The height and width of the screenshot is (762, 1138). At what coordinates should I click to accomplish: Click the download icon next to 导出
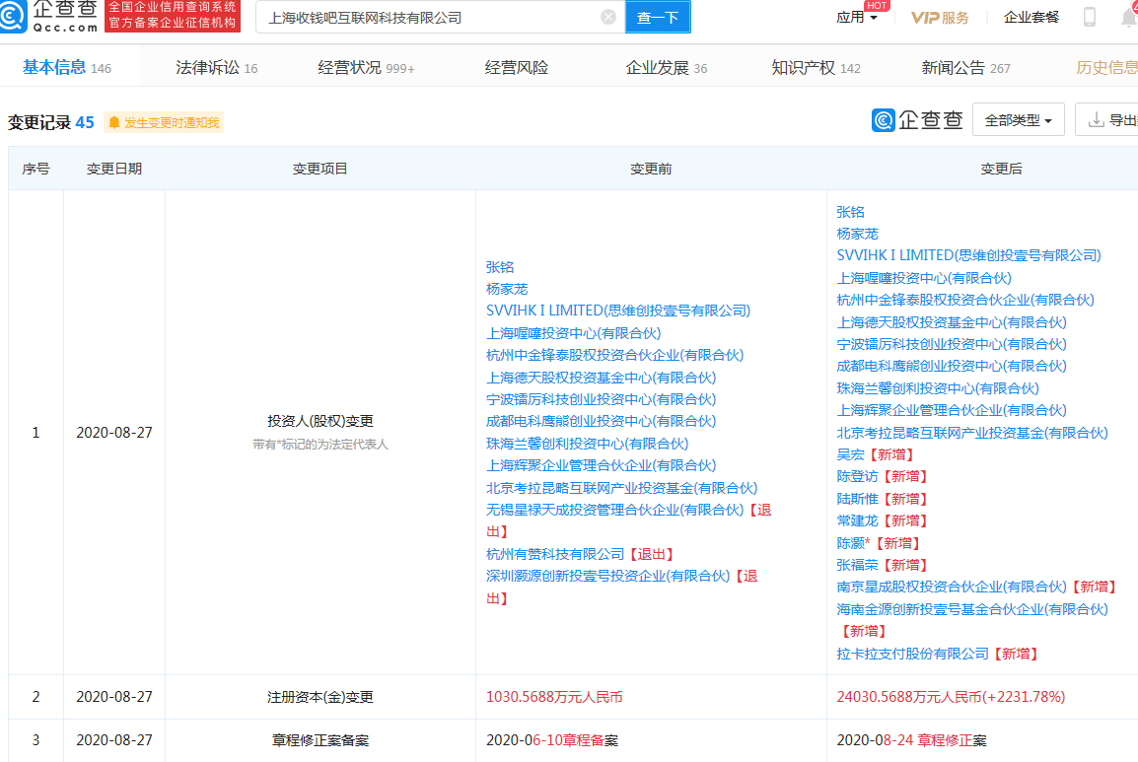pos(1095,118)
